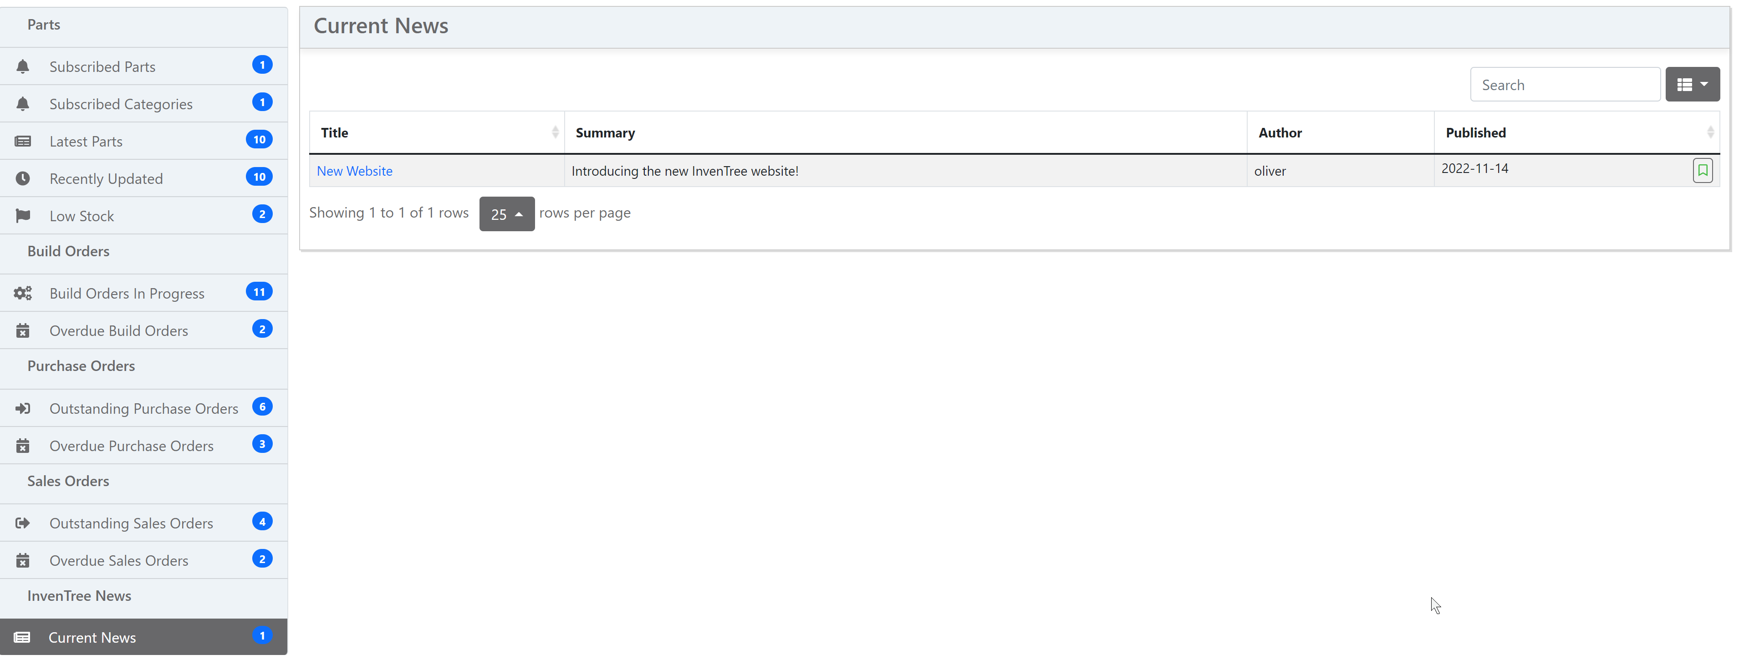Click the Outstanding Purchase Orders arrow icon
Screen dimensions: 1739x660
coord(22,408)
